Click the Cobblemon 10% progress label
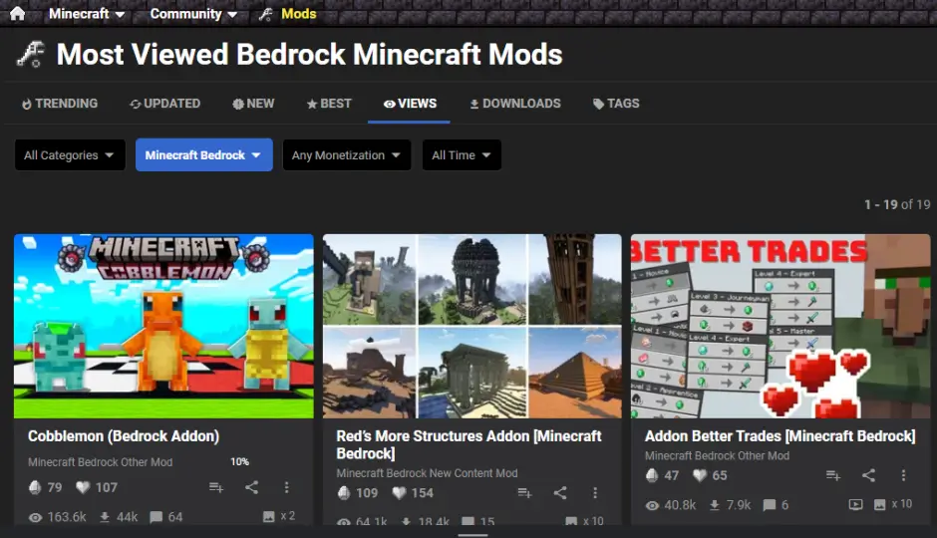This screenshot has height=538, width=937. click(239, 461)
